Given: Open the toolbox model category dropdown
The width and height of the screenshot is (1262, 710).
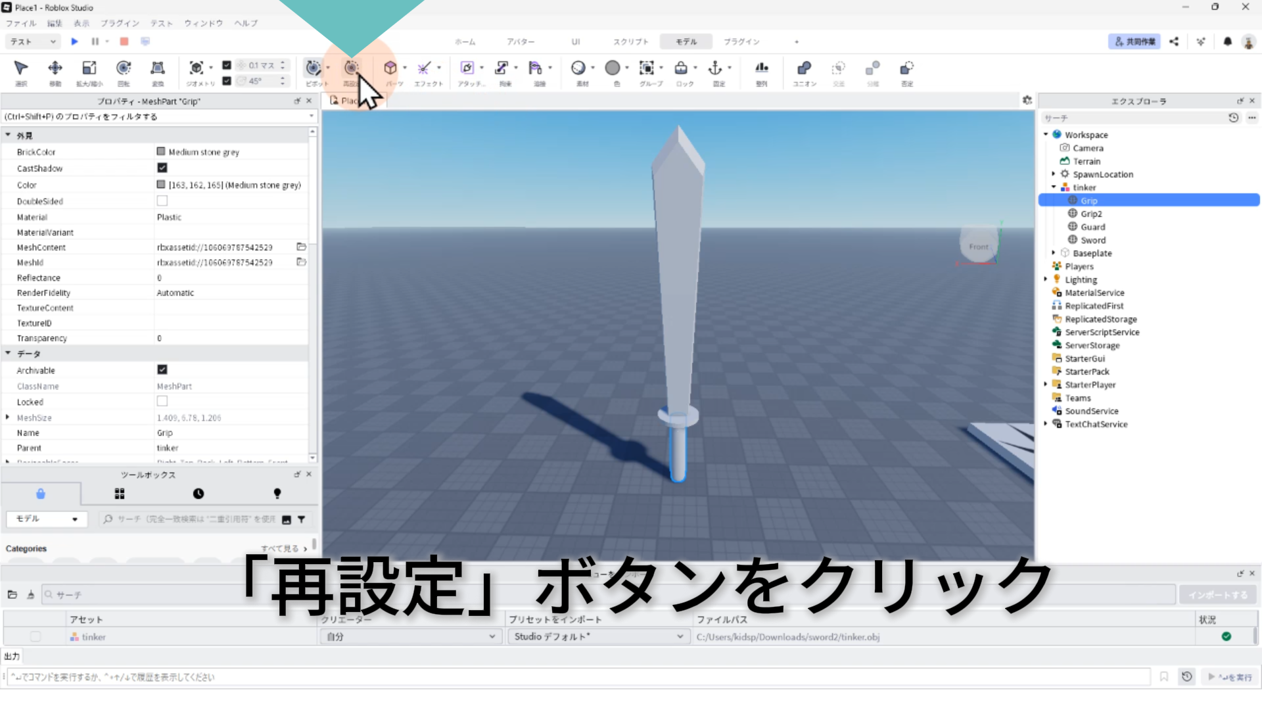Looking at the screenshot, I should [46, 519].
